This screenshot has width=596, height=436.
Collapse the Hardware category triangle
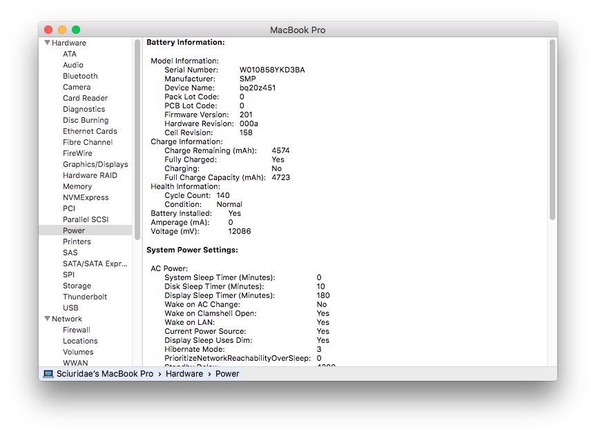click(48, 43)
